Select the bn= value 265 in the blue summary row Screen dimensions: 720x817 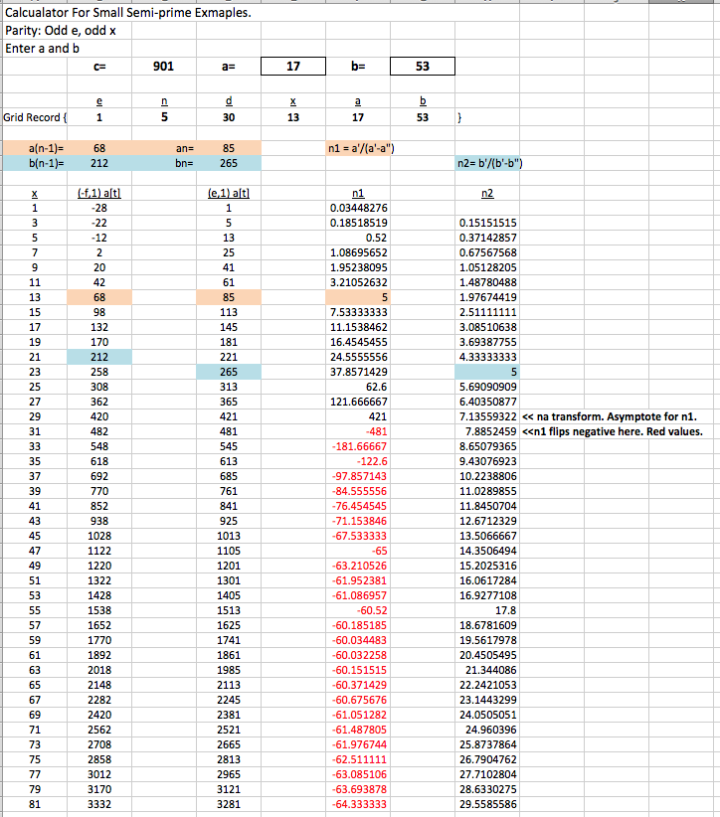point(229,163)
